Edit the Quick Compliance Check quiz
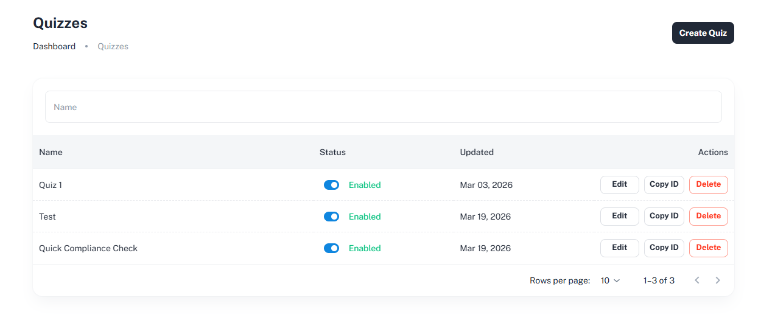 pos(619,248)
